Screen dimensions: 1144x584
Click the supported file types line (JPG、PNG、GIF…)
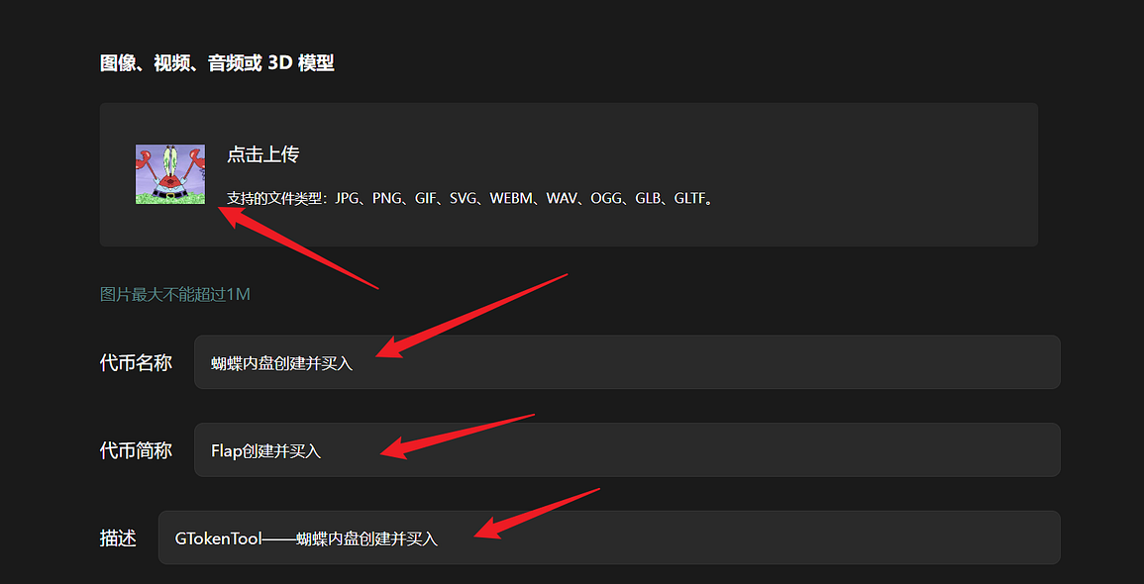tap(469, 198)
